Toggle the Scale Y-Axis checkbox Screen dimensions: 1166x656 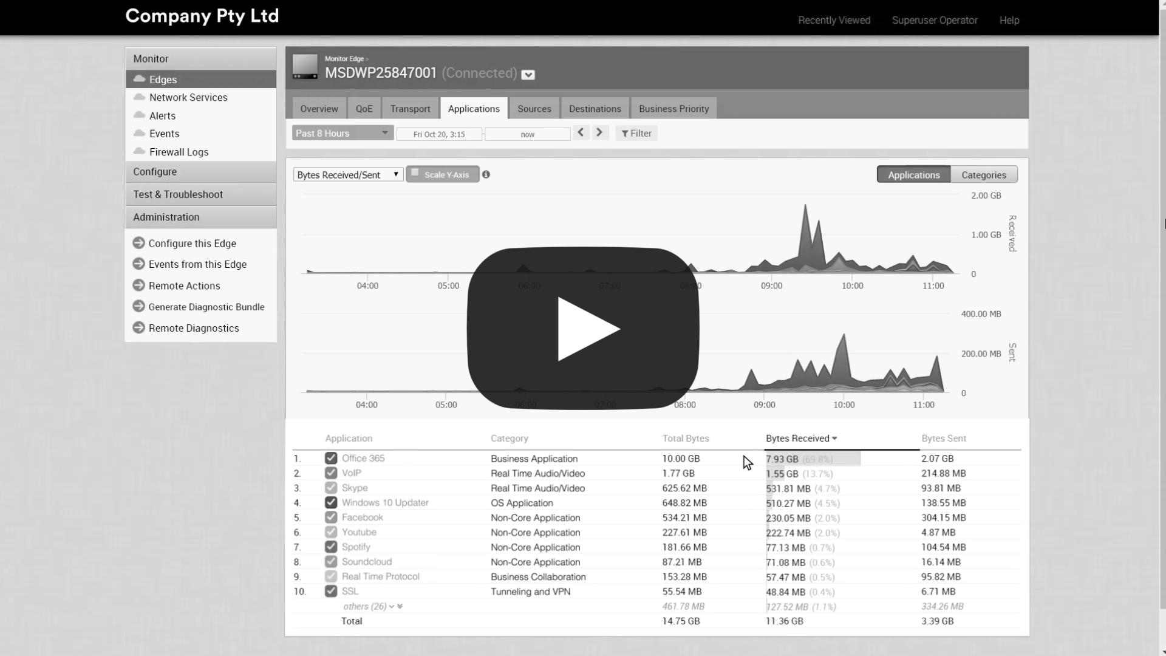coord(415,173)
